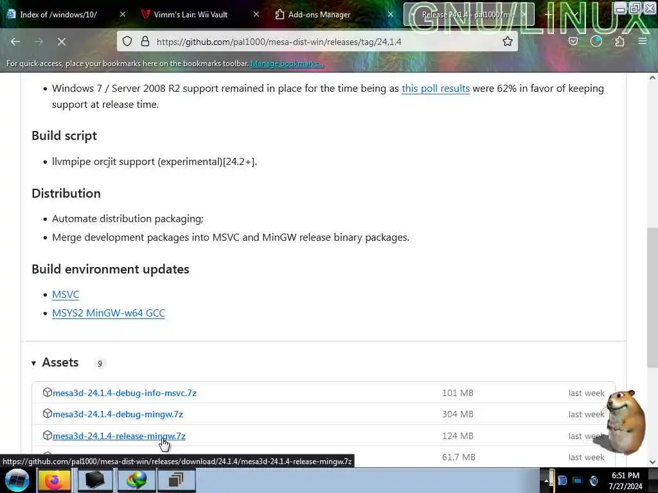Open the black box taskbar app
Image resolution: width=658 pixels, height=493 pixels.
(94, 480)
